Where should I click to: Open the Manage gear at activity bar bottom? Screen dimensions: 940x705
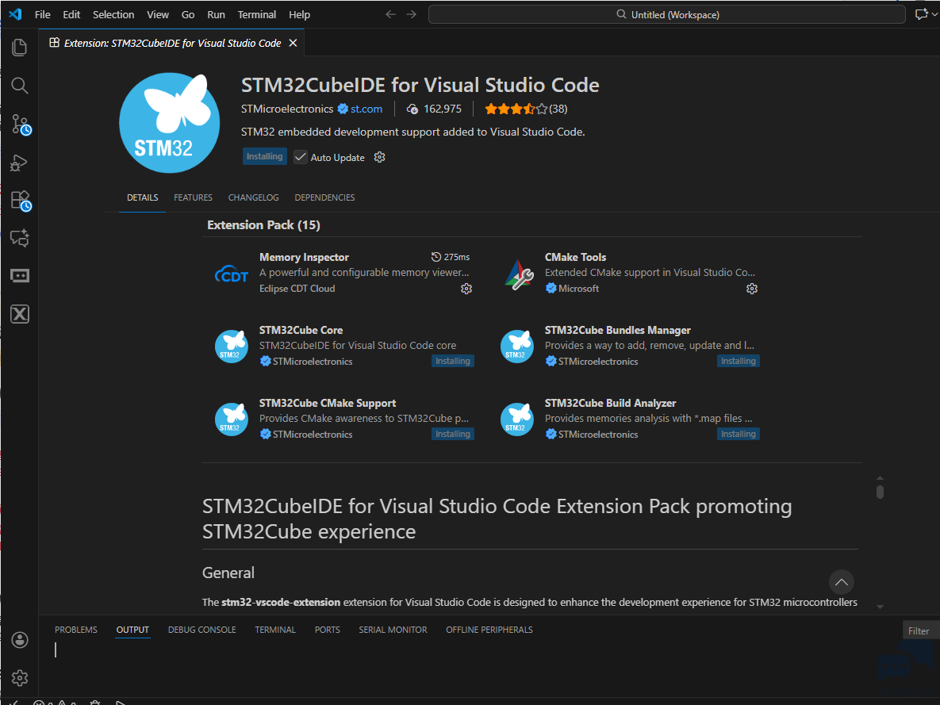[20, 678]
